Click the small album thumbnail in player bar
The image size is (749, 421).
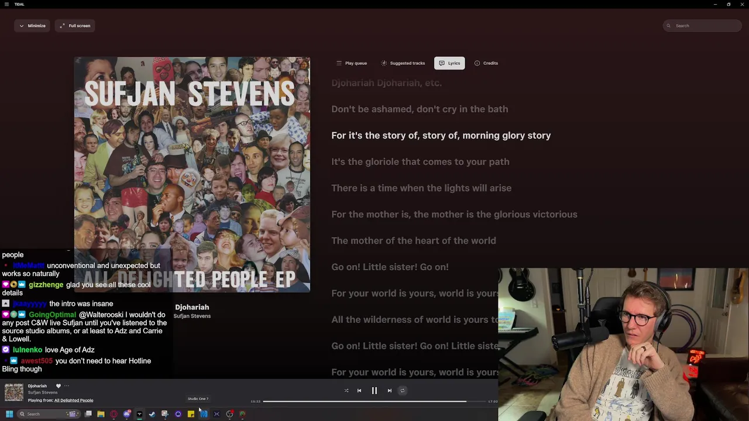(14, 392)
